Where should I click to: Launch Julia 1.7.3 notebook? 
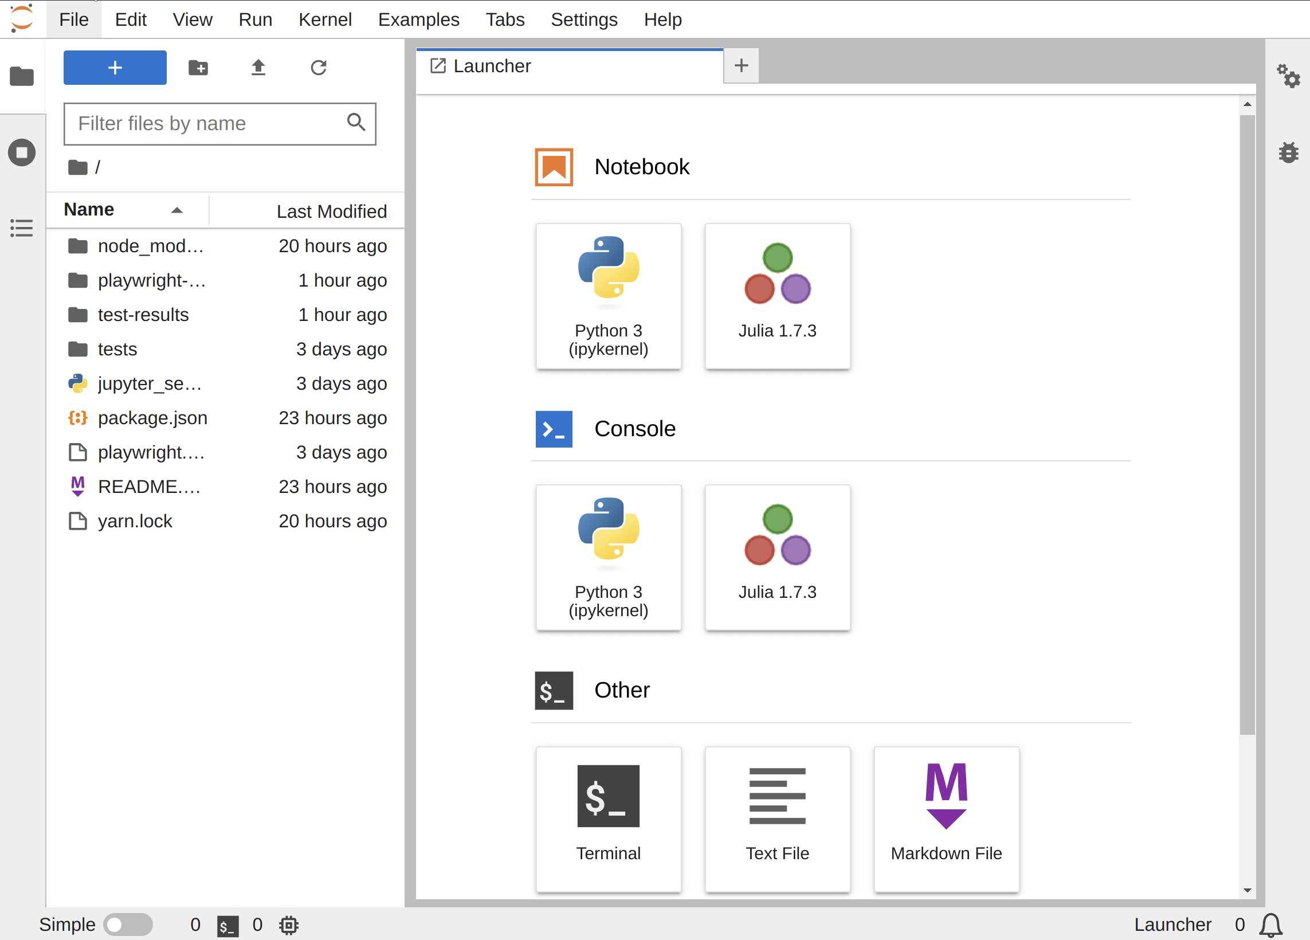pyautogui.click(x=777, y=295)
